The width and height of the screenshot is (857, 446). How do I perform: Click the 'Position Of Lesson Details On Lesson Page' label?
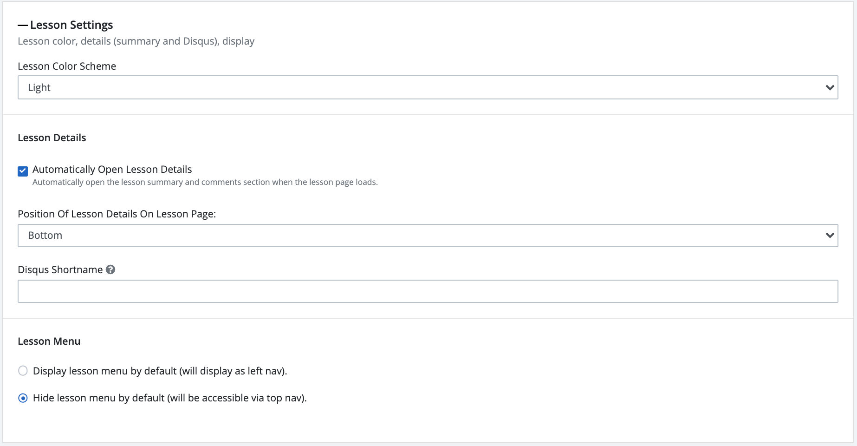tap(117, 214)
